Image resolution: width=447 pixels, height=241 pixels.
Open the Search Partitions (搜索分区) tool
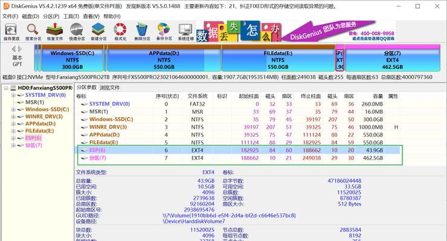click(33, 31)
